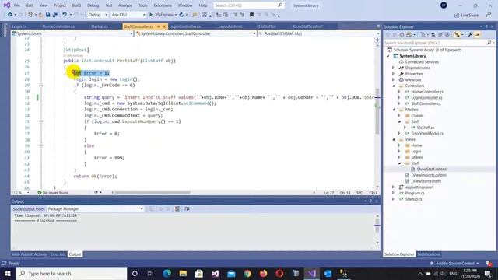Collapse the PostStaff method outline at line 25
498x280 pixels.
41,61
